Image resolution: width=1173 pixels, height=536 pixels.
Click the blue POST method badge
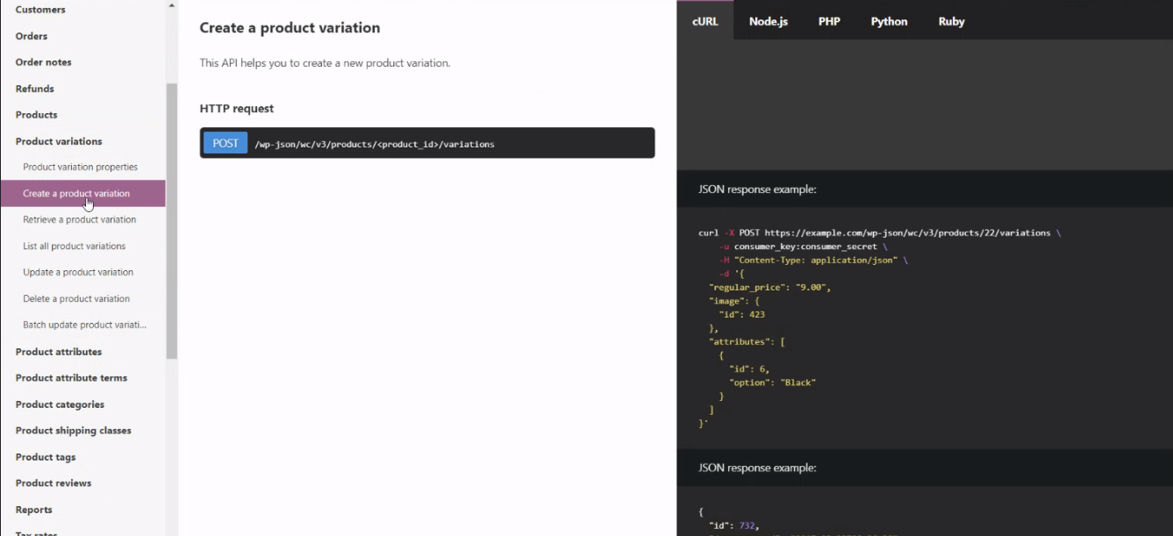click(225, 143)
